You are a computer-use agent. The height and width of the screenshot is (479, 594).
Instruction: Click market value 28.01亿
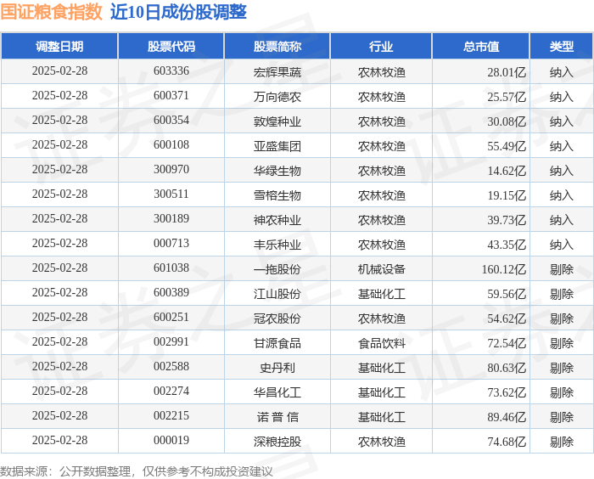507,71
